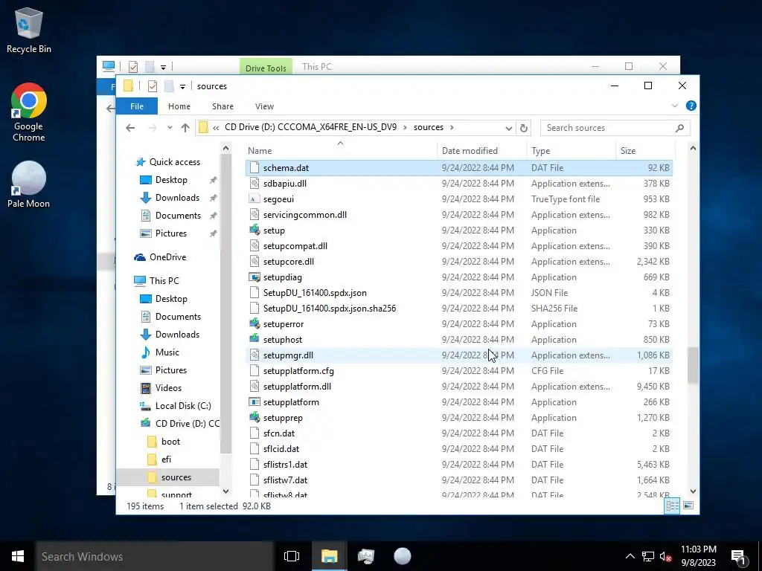The height and width of the screenshot is (571, 762).
Task: Select the sdbapiu.dll file icon
Action: coord(254,184)
